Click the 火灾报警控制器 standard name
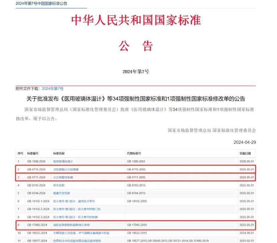Viewport: 277px width, 243px height. tap(63, 177)
